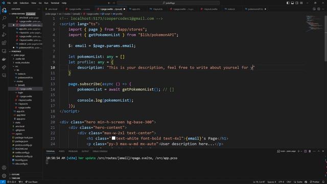The image size is (327, 184).
Task: Go back using the title bar arrow
Action: 109,3
